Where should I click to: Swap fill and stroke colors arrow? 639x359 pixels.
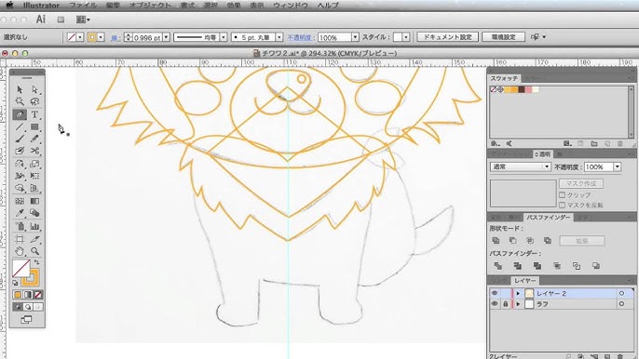point(37,262)
